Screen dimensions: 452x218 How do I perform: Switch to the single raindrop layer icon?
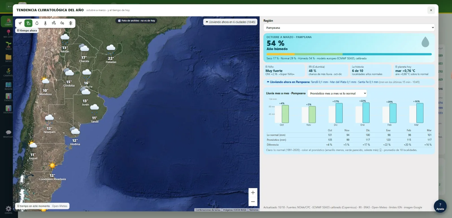coord(37,23)
